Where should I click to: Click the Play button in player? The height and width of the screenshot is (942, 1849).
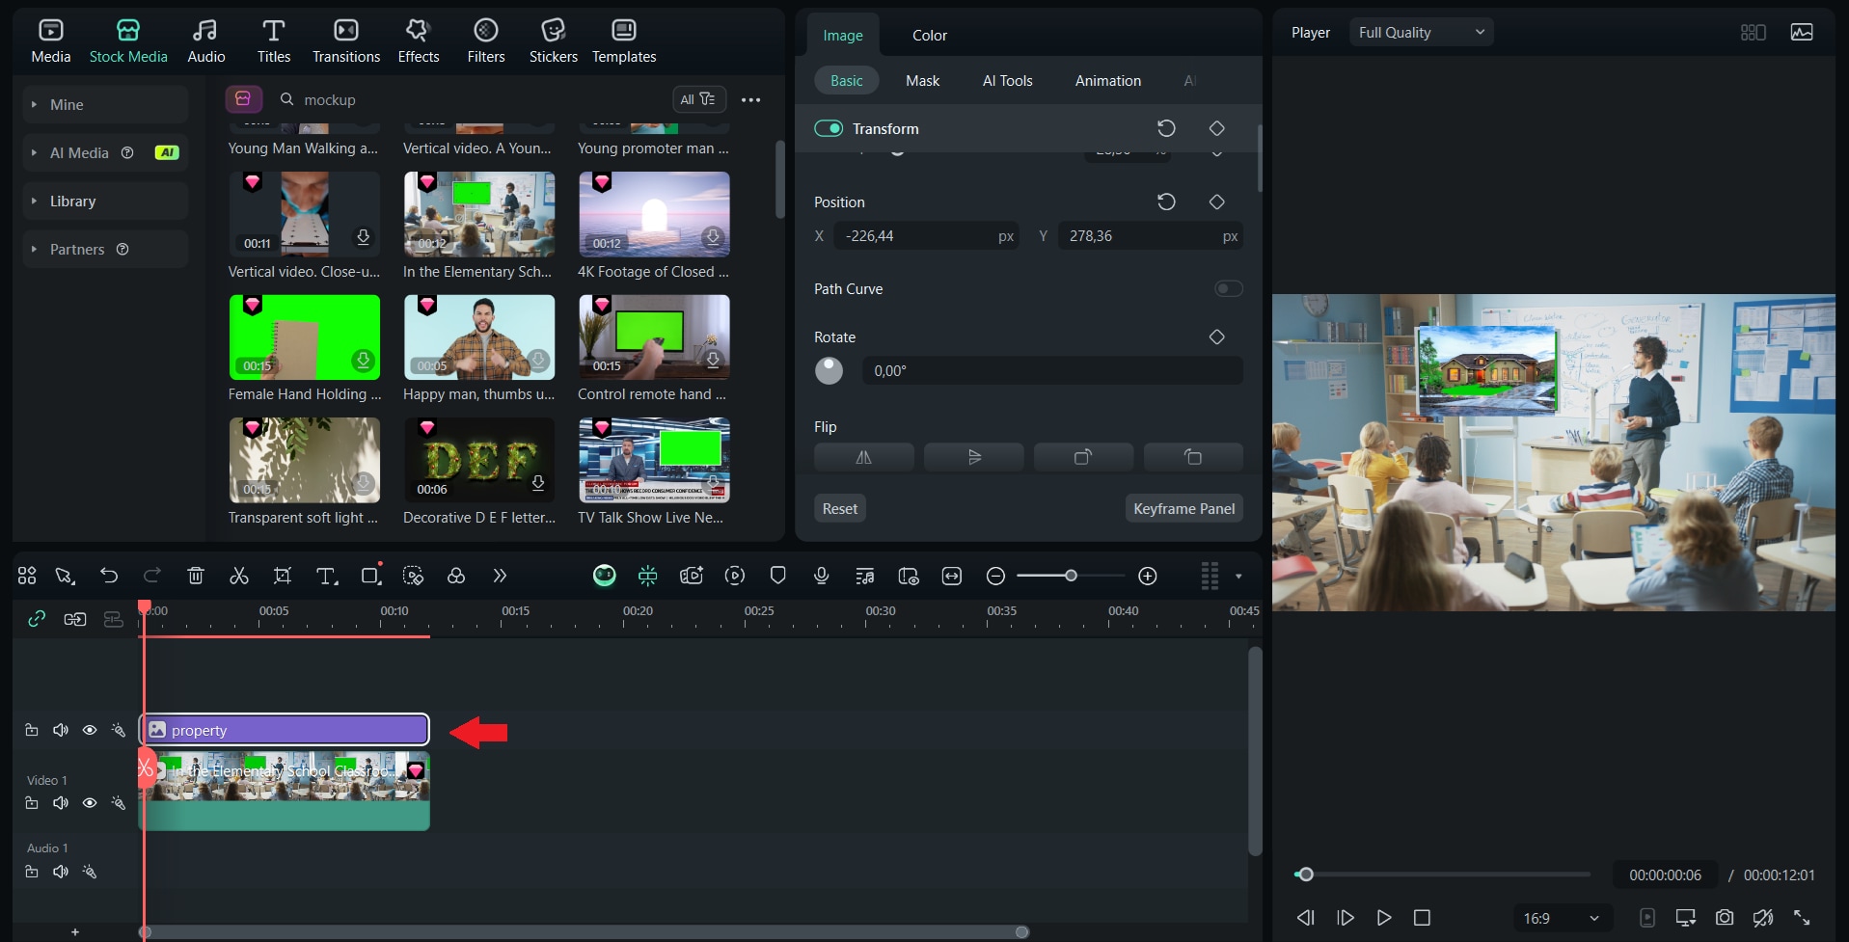(x=1383, y=917)
